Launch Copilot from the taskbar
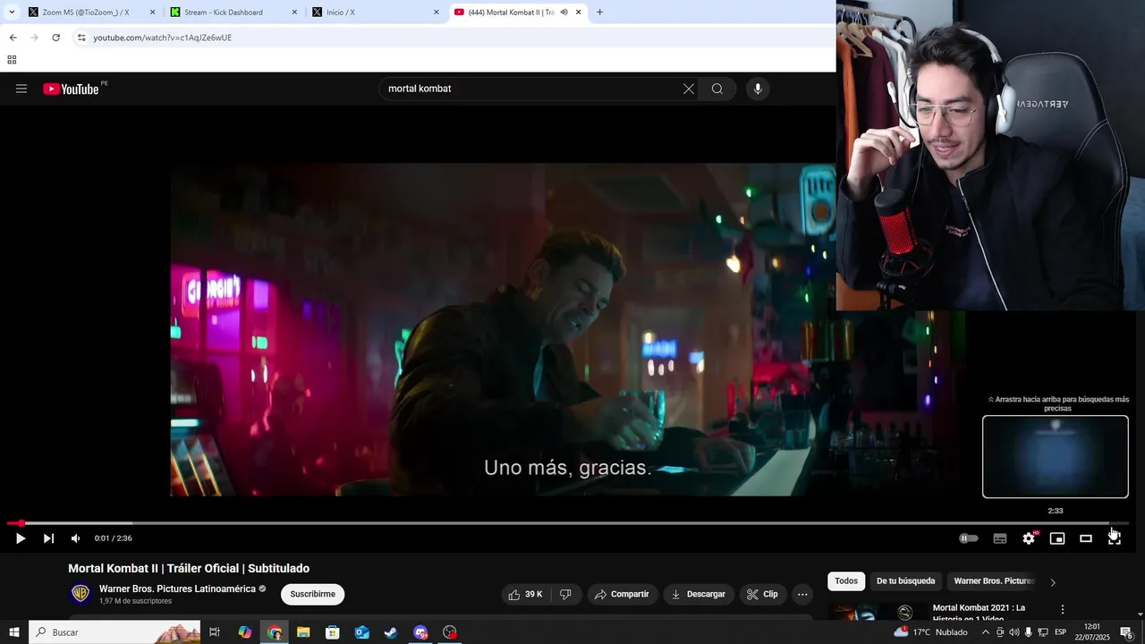 click(245, 632)
